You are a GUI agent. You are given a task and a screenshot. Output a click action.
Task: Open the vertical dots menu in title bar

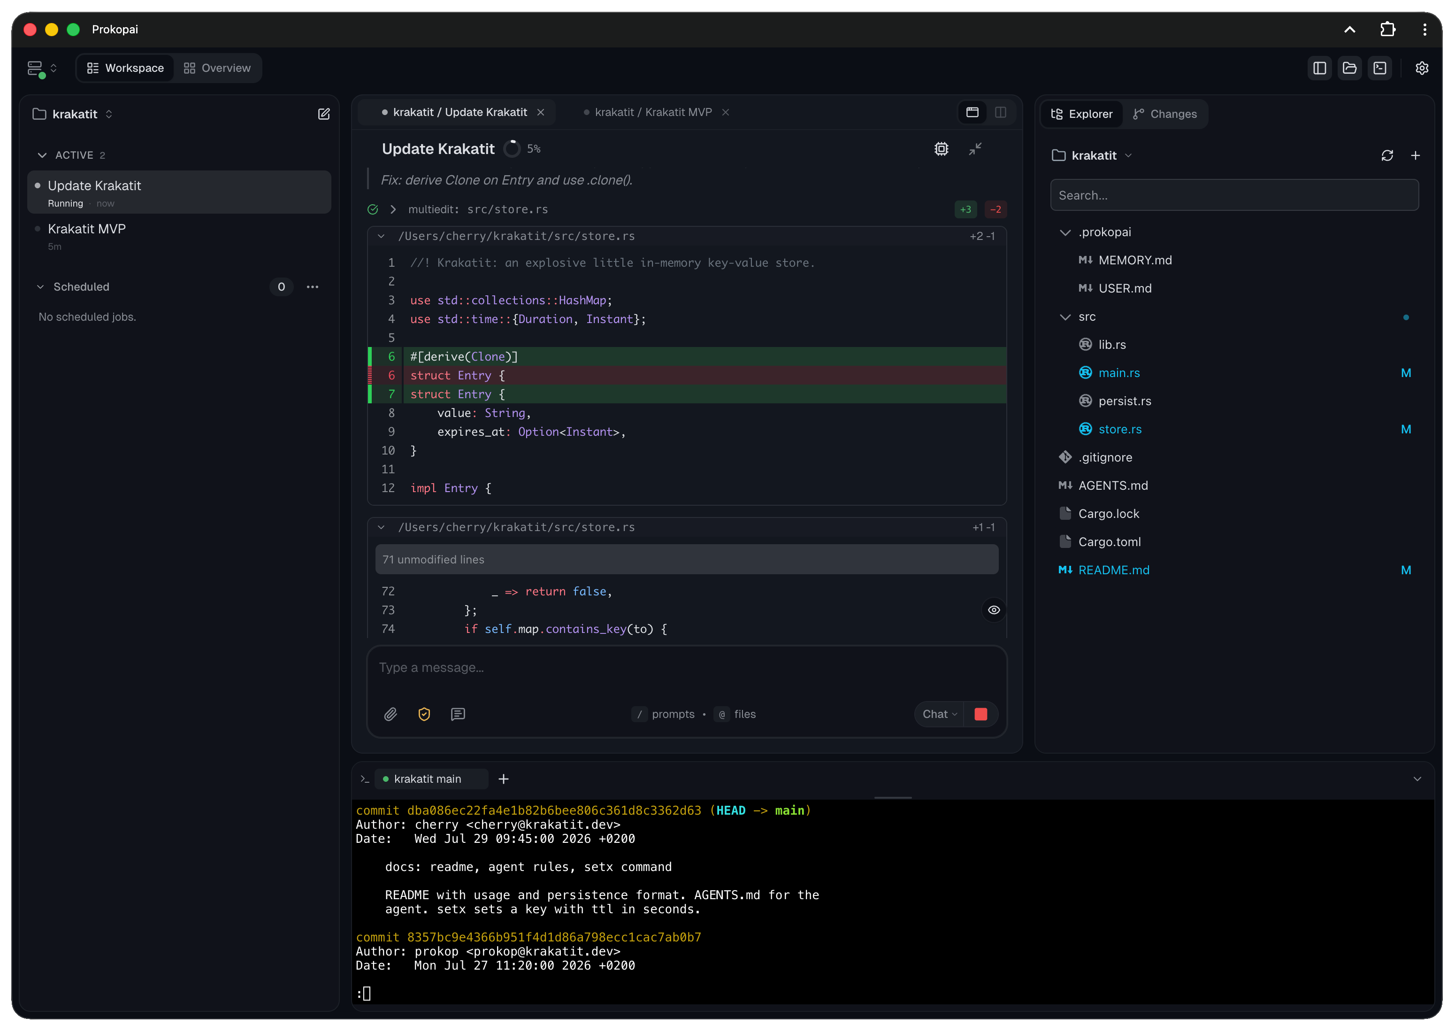click(1424, 29)
